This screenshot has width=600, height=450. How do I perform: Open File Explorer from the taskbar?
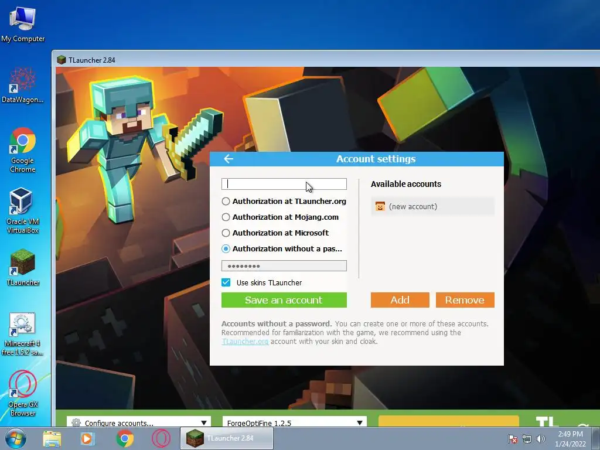[52, 438]
